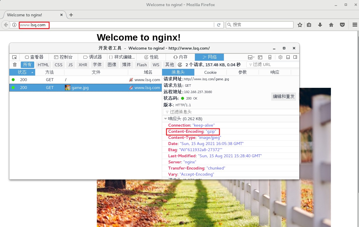Open the frame selector dropdown in devtools

(x=251, y=57)
